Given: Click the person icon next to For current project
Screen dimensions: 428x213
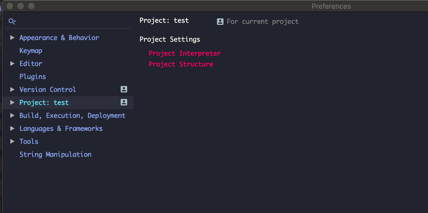Looking at the screenshot, I should pos(220,21).
